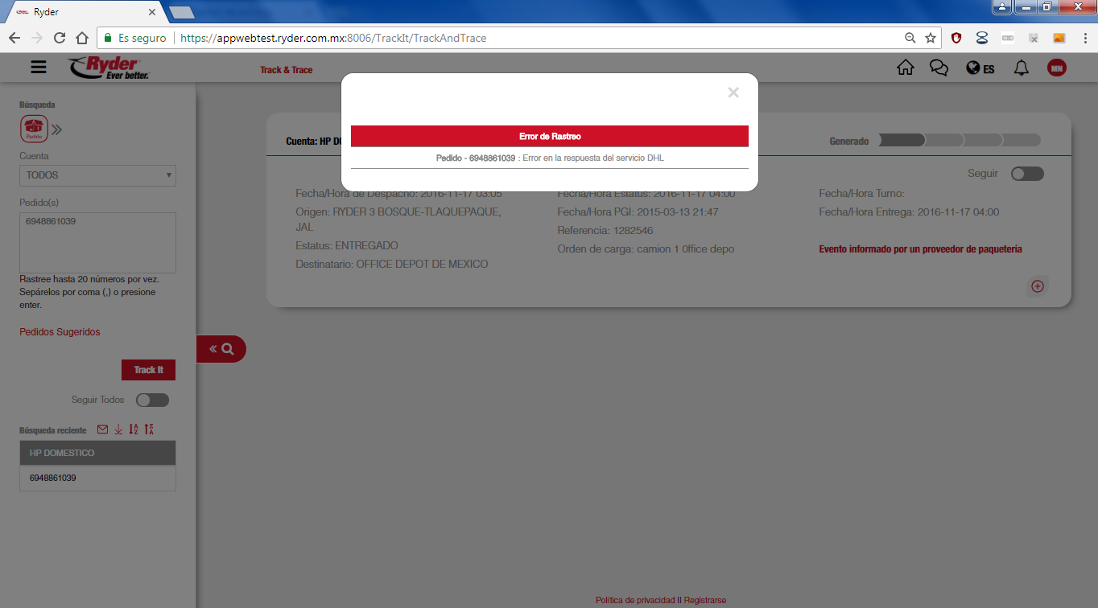Viewport: 1098px width, 608px height.
Task: Enable Seguir switch on order card
Action: click(x=1027, y=174)
